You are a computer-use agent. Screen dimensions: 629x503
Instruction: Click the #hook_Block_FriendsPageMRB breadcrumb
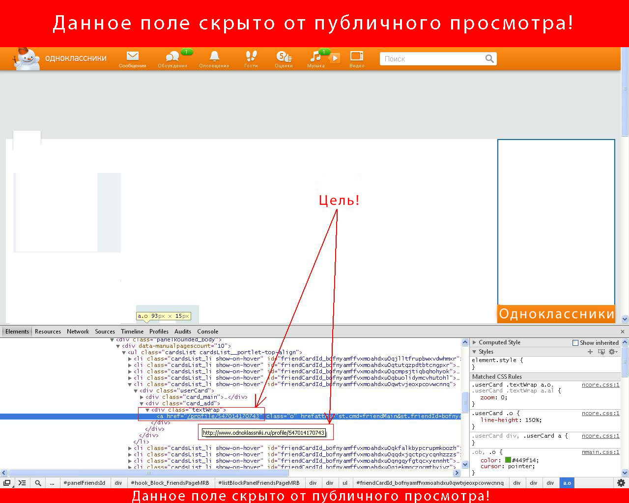click(170, 483)
